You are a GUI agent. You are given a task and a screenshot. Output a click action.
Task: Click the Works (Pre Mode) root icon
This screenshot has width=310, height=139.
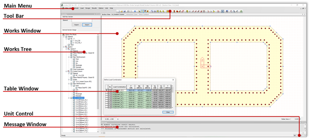point(63,34)
